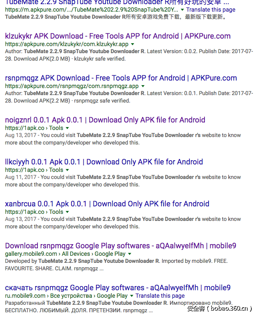The image size is (258, 316).
Task: Open the Russian скачать rsnpmqgz mobile9 result
Action: click(x=118, y=288)
